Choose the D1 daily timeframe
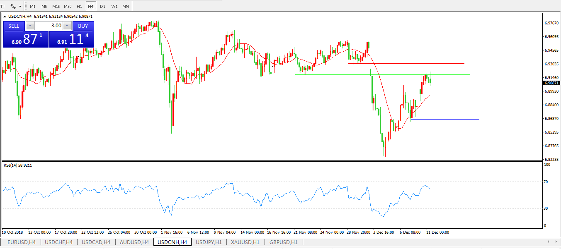 pyautogui.click(x=102, y=7)
